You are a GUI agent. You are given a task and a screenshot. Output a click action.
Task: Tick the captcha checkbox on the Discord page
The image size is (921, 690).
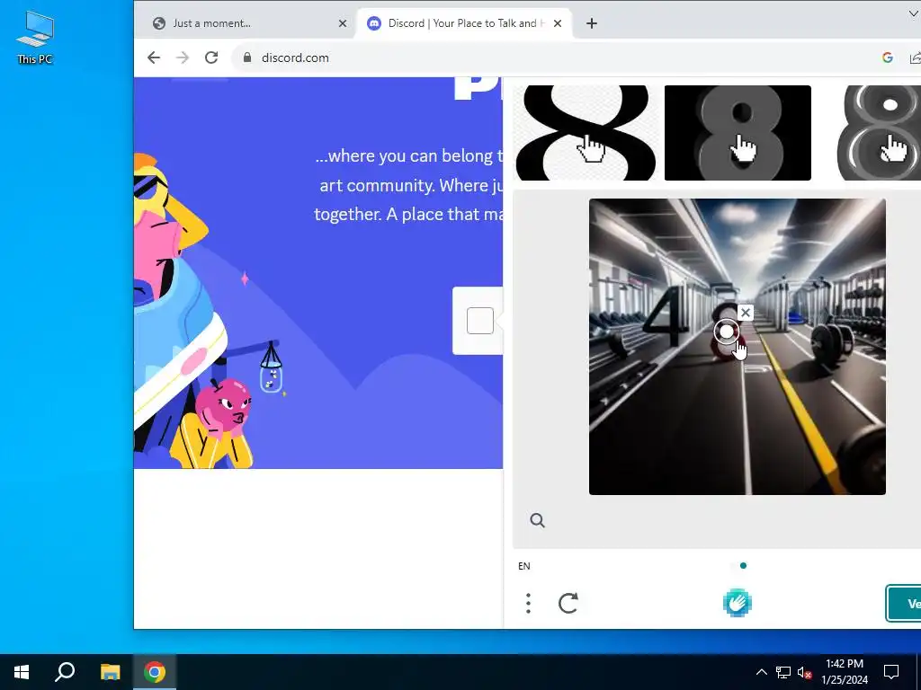(480, 321)
